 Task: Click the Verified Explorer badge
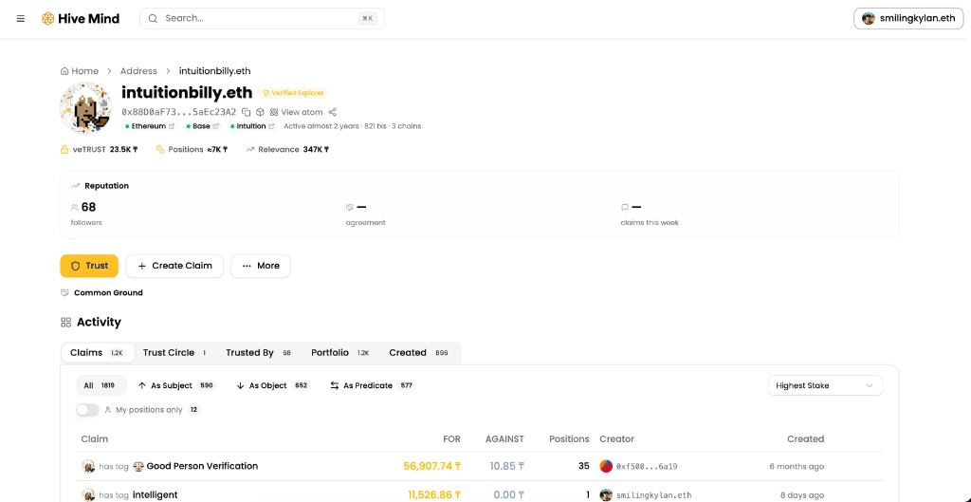pos(294,93)
